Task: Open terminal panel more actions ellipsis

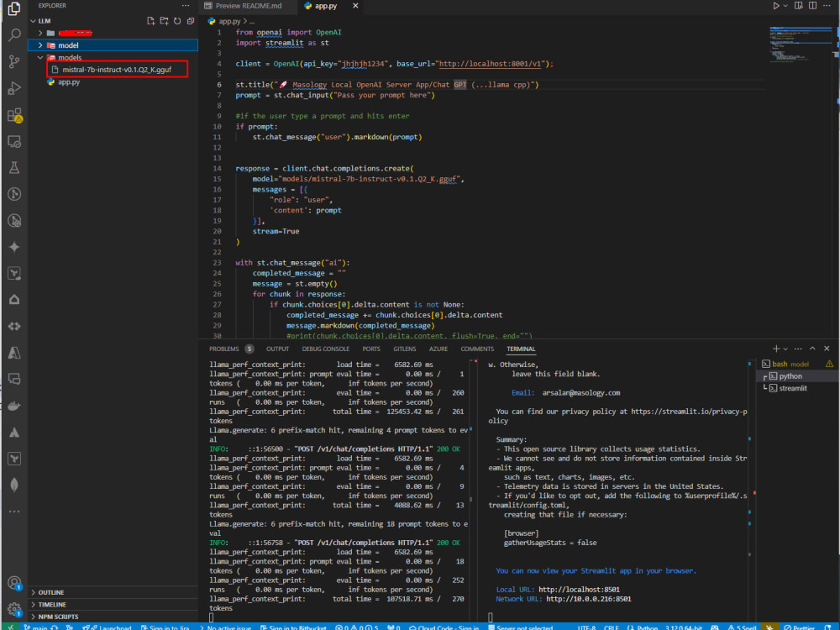Action: pos(798,349)
